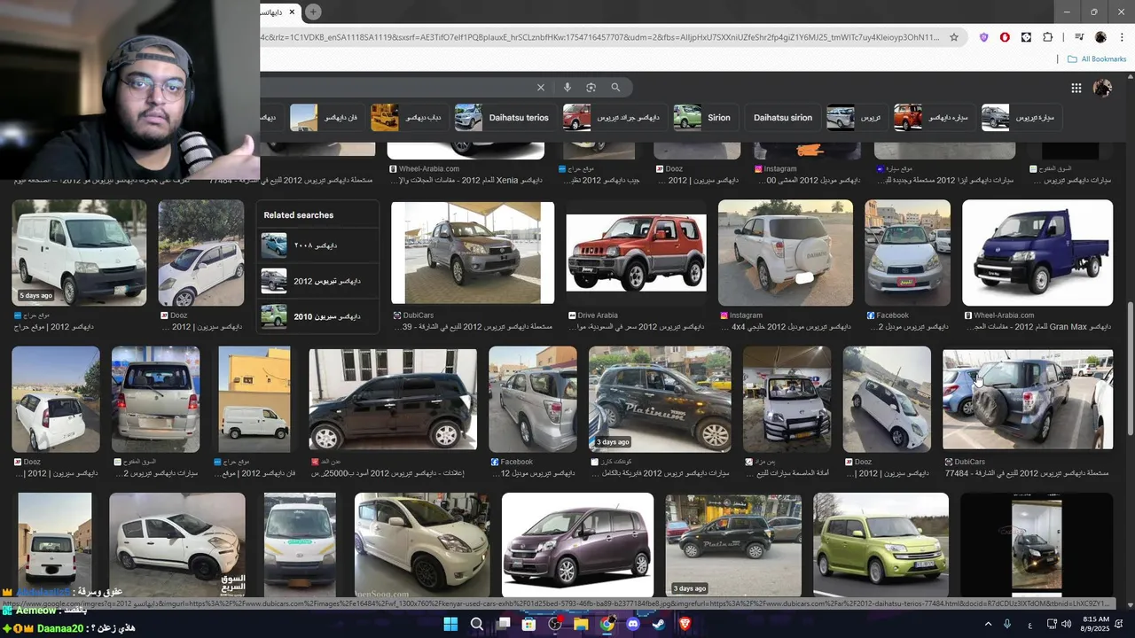
Task: Open the white Sirion Dooz image near trees
Action: [200, 253]
